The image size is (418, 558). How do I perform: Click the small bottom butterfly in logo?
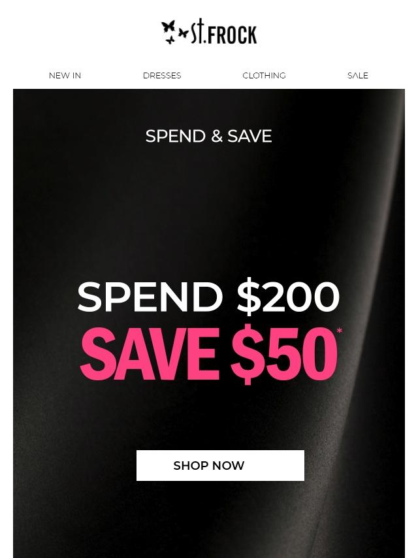coord(170,41)
